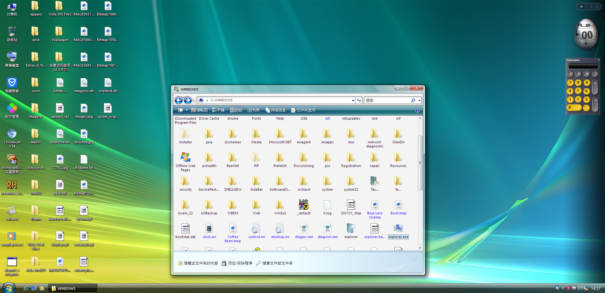Click the refresh icon beside the address bar

pos(359,100)
